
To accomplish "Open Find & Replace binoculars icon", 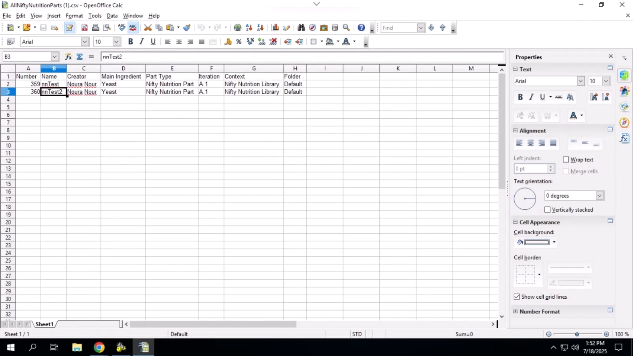I will point(301,28).
